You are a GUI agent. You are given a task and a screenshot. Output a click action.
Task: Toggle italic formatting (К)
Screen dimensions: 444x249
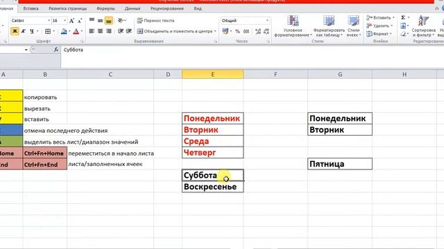point(23,31)
